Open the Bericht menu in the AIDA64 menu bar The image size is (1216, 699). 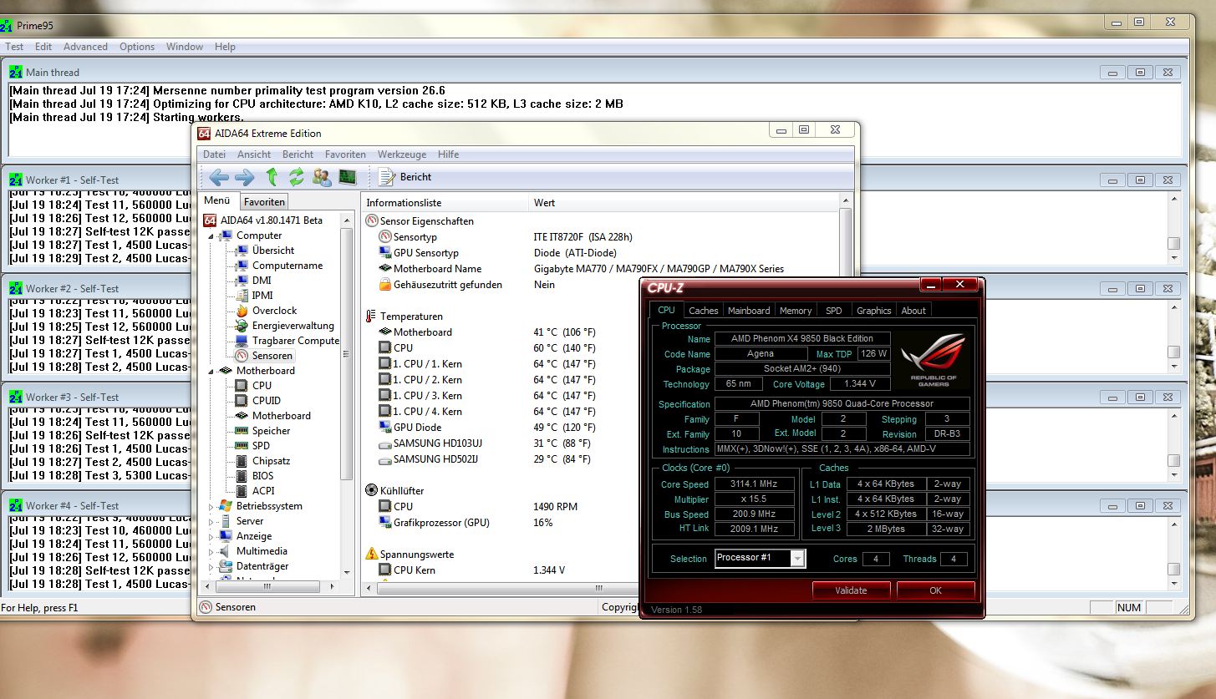(298, 154)
